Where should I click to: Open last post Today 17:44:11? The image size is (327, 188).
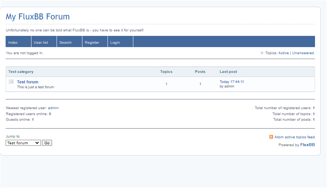(x=232, y=81)
